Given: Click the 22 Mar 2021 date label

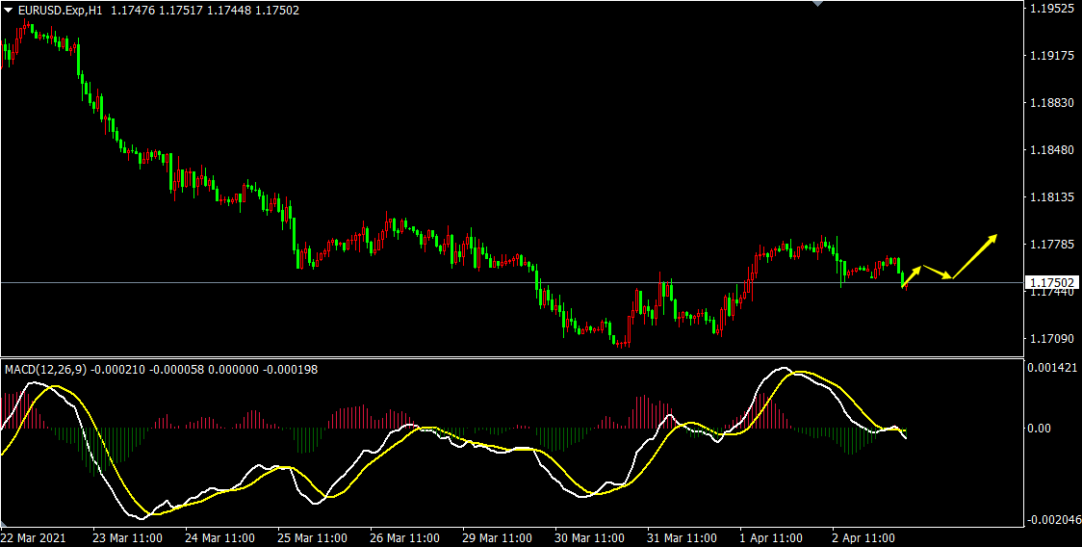Looking at the screenshot, I should click(35, 537).
